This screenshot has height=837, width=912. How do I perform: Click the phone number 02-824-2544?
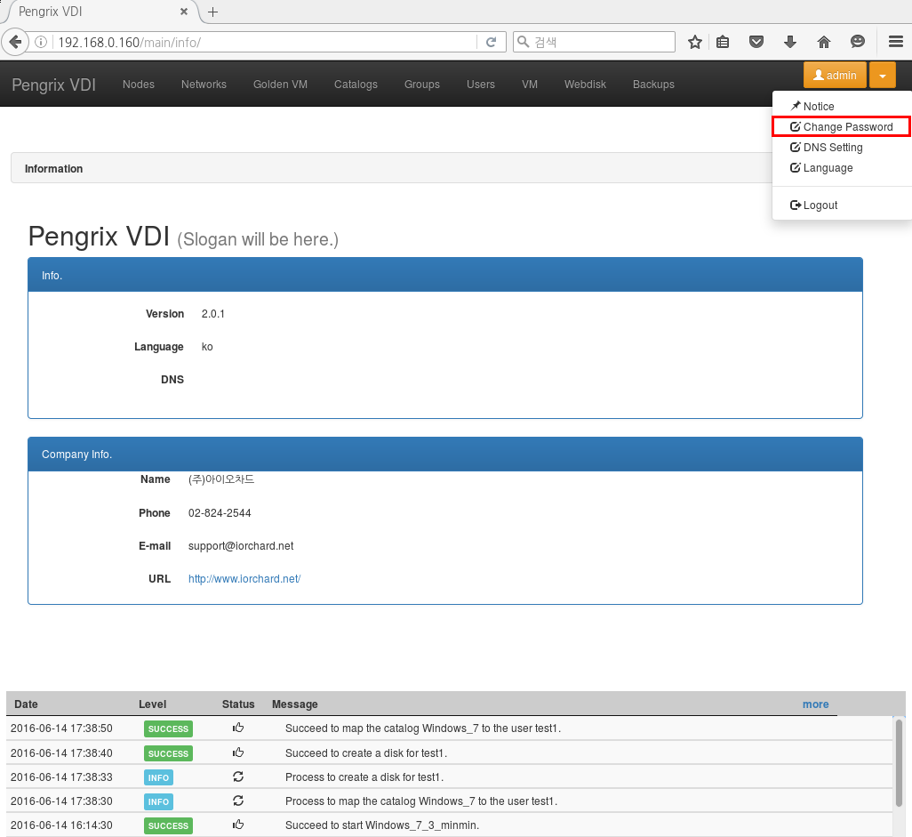tap(220, 513)
